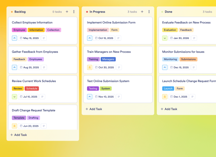Open priority selector on Draft Change Request Template
Viewport: 216px width, 157px height.
(x=14, y=126)
